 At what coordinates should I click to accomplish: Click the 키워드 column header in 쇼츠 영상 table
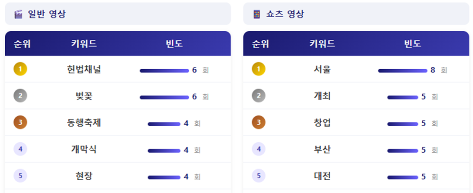click(x=322, y=44)
